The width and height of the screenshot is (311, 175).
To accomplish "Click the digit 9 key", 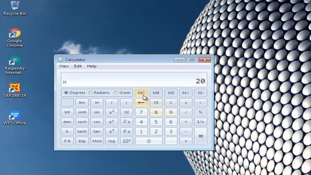I will [x=171, y=112].
